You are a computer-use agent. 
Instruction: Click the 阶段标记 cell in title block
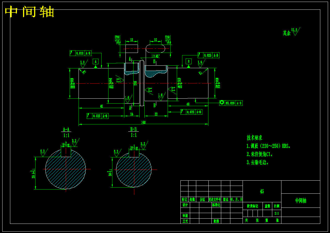tap(253, 206)
